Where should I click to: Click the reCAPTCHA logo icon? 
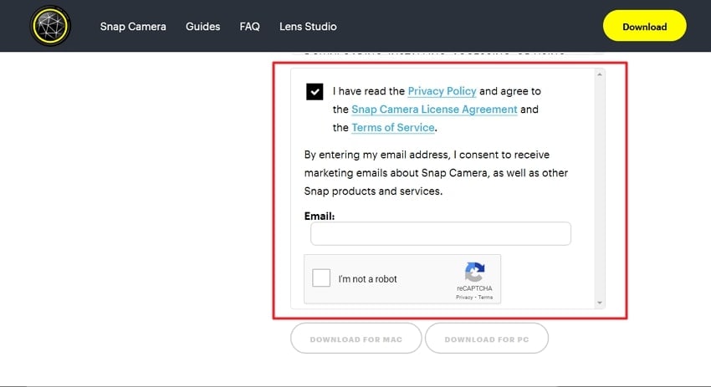coord(474,272)
